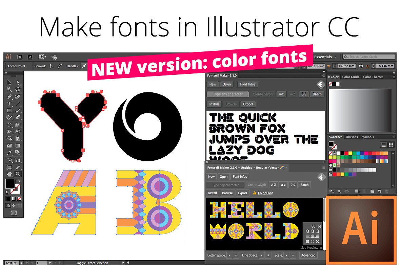Collapse the tools panel double-arrow
Image resolution: width=400 pixels, height=268 pixels.
click(x=6, y=73)
